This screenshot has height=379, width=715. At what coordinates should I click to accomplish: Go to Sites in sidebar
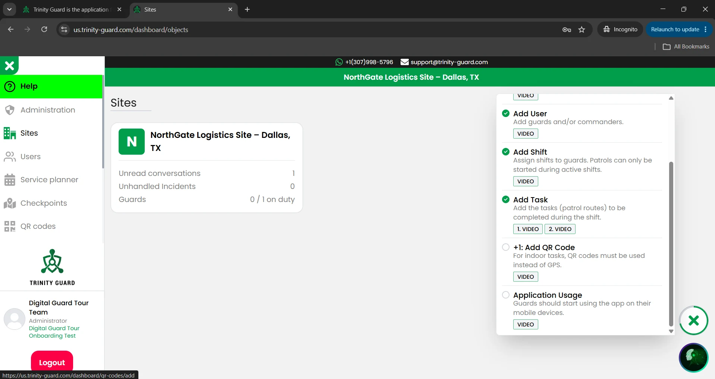(51, 133)
